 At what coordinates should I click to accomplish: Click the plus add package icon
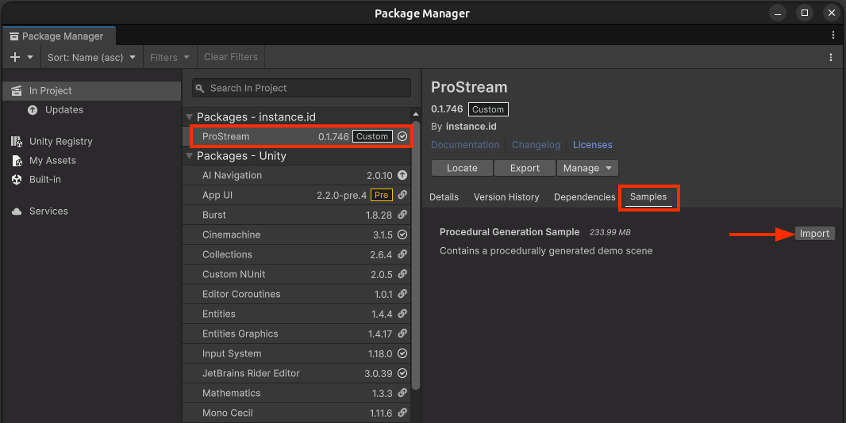click(x=15, y=57)
